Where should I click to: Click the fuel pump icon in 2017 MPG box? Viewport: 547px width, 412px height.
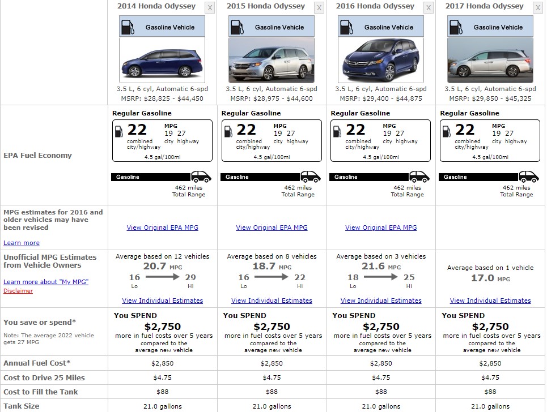point(447,132)
